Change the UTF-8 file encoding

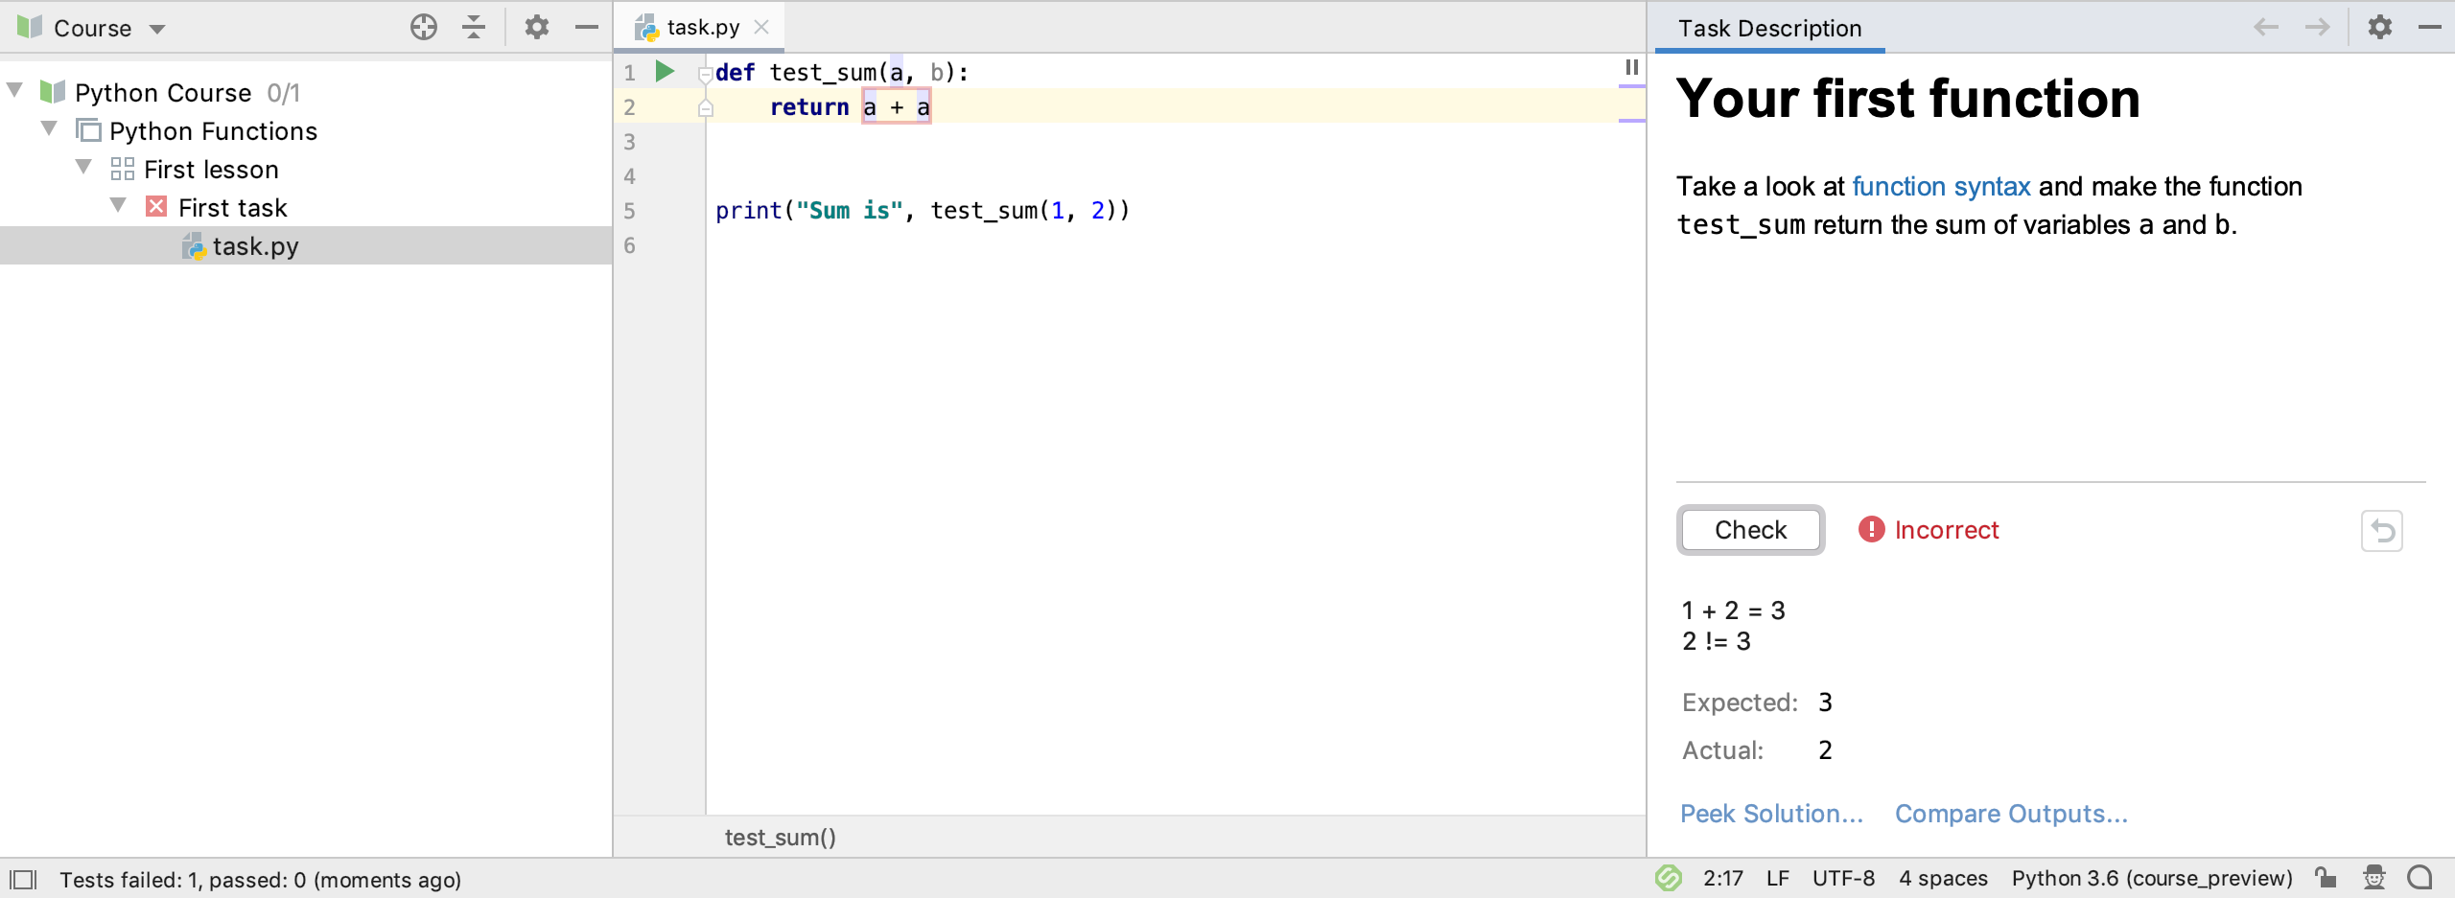click(x=1843, y=879)
